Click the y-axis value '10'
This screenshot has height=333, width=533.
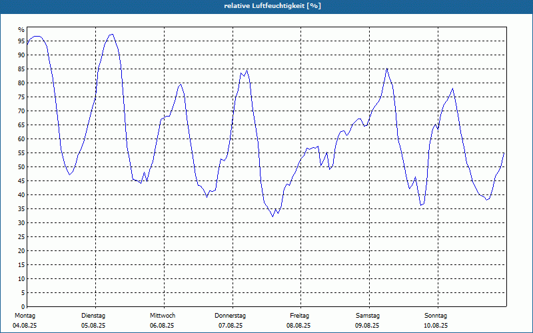21,278
